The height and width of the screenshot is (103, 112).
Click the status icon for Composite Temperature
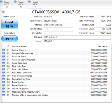click(x=4, y=53)
